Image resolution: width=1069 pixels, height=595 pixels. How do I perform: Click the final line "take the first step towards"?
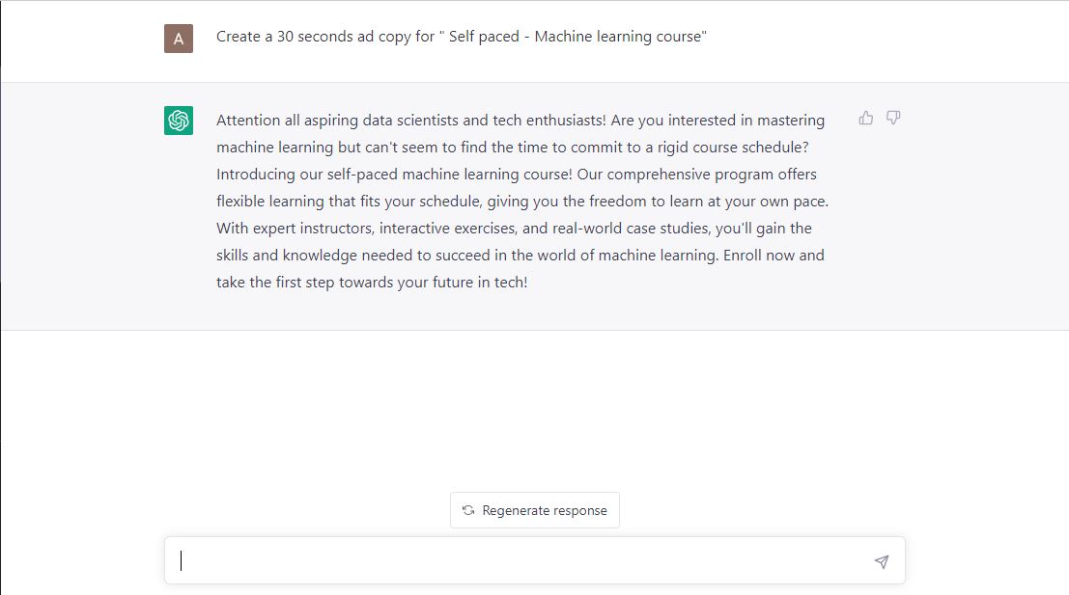point(372,283)
